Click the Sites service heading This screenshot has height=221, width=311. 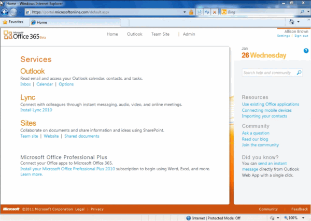point(28,123)
